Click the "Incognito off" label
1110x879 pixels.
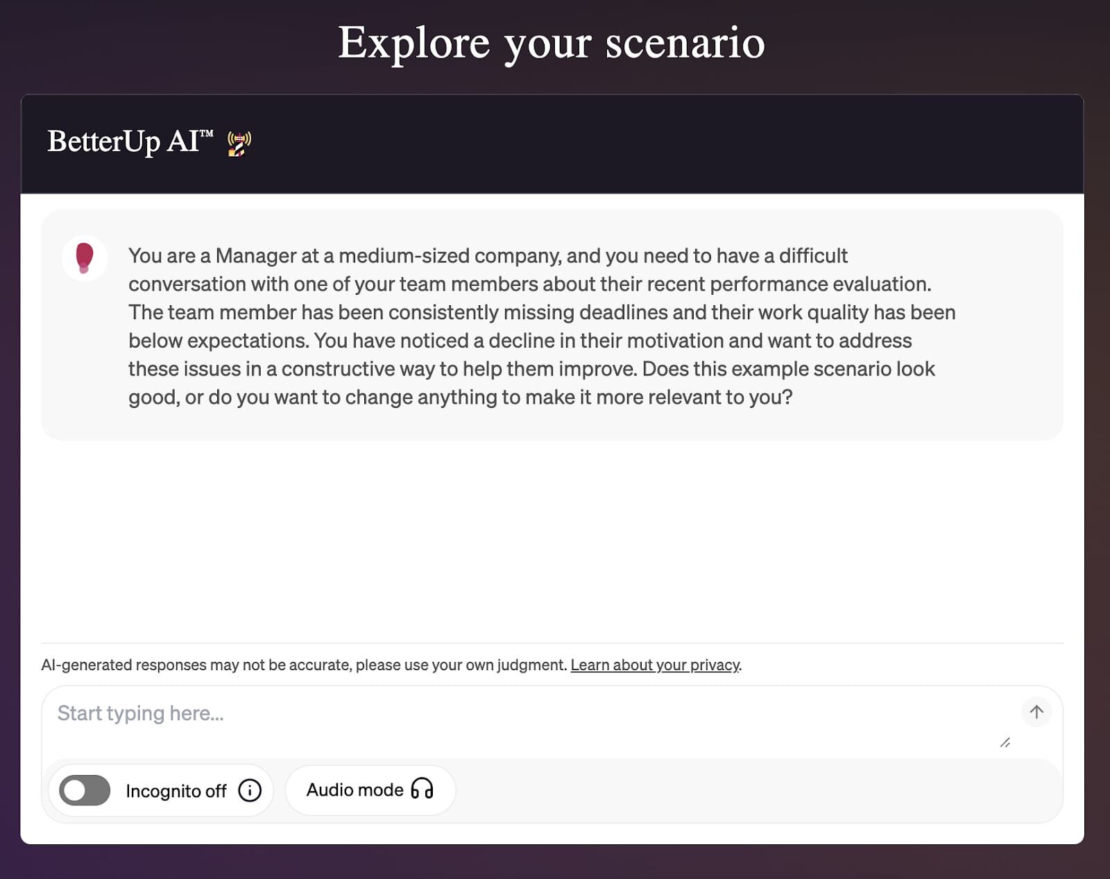pos(176,791)
